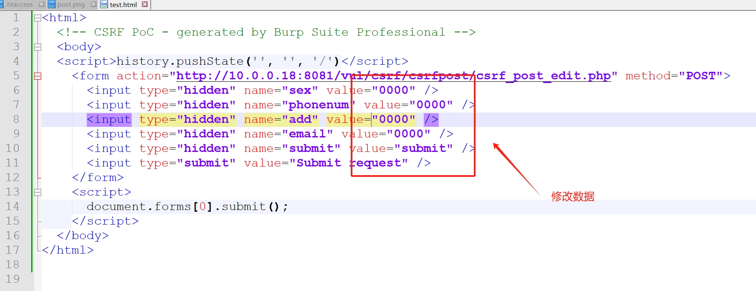This screenshot has height=291, width=756.
Task: Collapse the body fold marker on line 3
Action: coord(37,47)
